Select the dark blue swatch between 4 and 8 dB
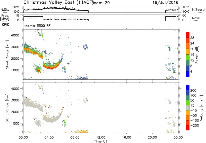This screenshot has height=143, width=206. (188, 68)
